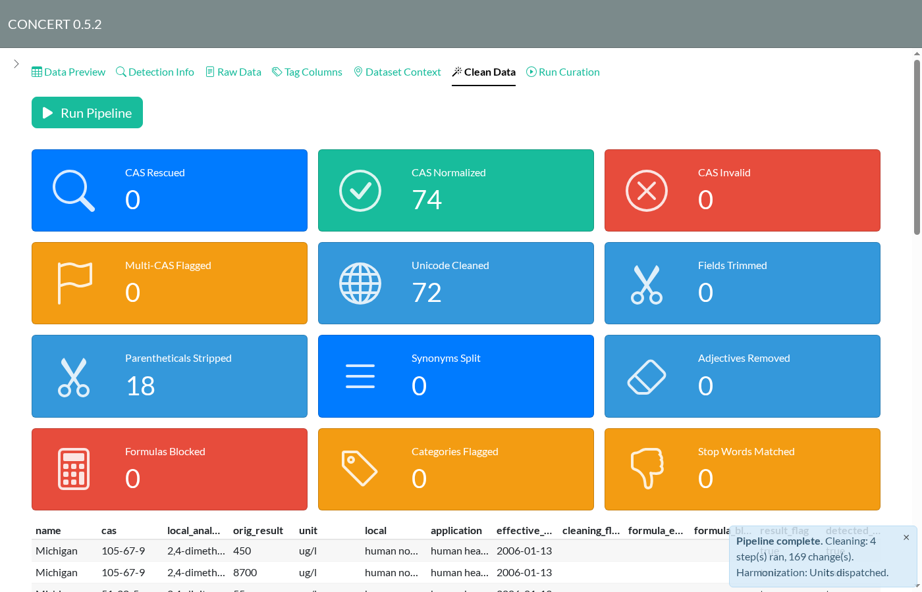Select the Clean Data tab
Image resolution: width=922 pixels, height=592 pixels.
click(x=483, y=72)
